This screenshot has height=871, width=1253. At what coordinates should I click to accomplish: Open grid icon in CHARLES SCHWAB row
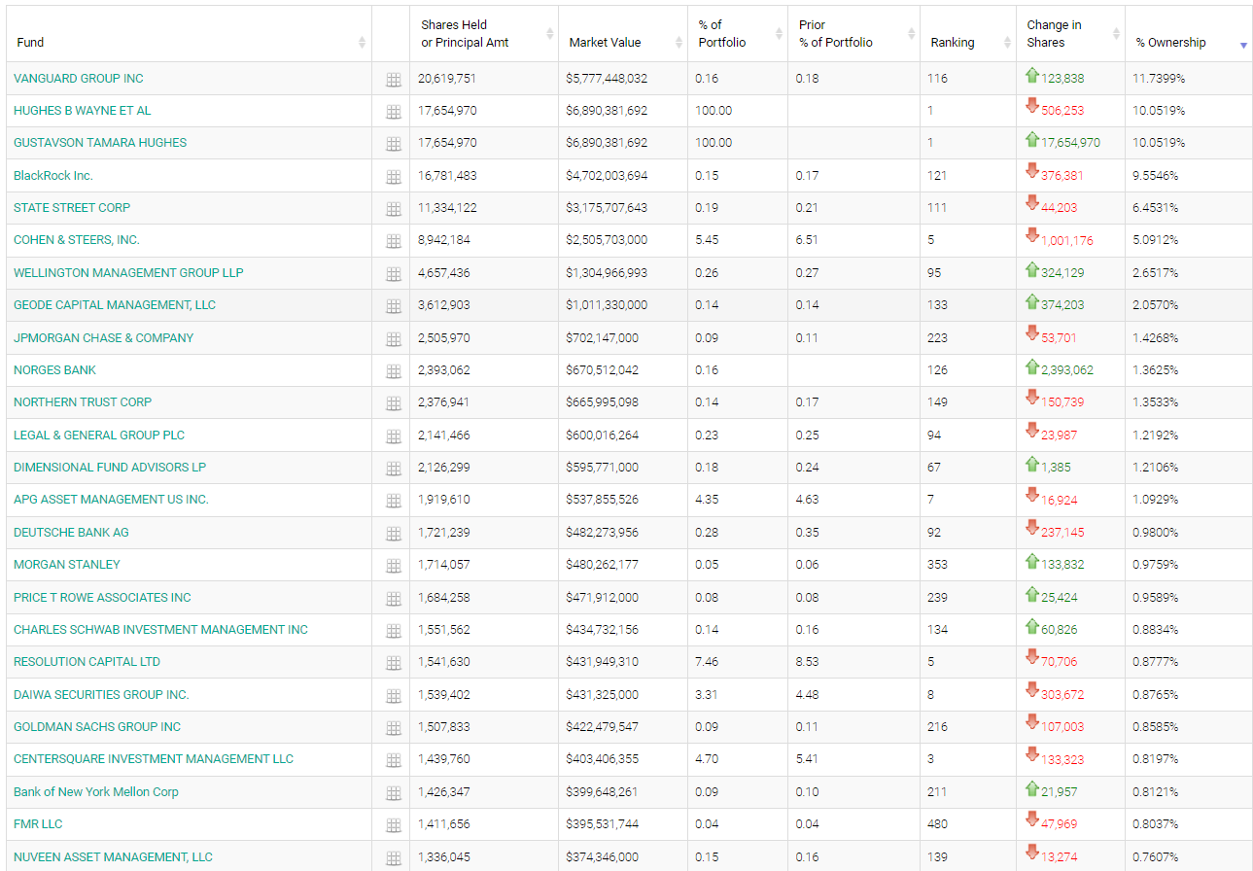(x=394, y=631)
